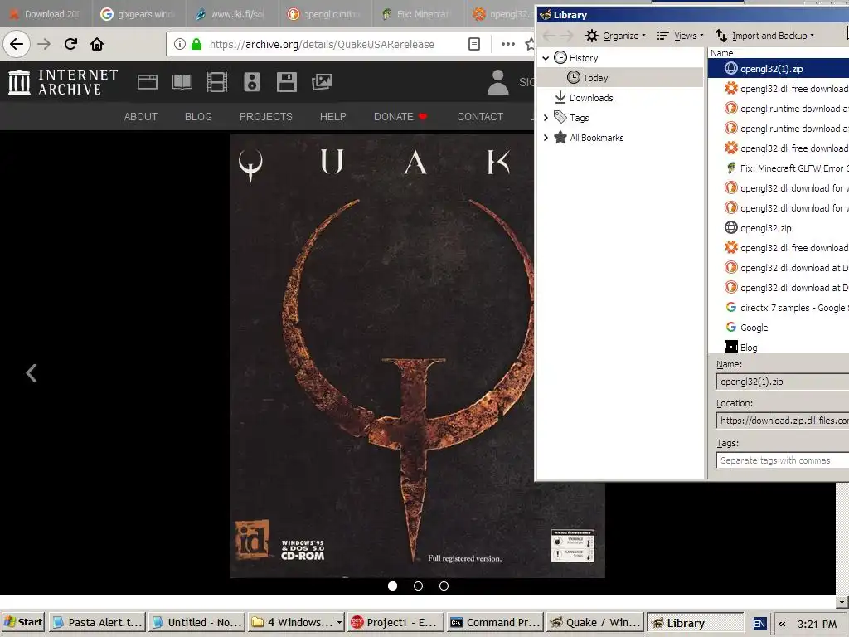Open Internet Archive Images icon
The height and width of the screenshot is (637, 849).
(322, 82)
